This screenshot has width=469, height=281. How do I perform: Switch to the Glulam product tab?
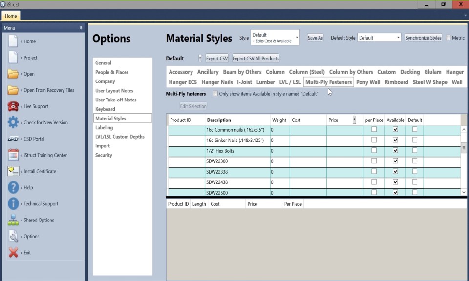pos(432,72)
